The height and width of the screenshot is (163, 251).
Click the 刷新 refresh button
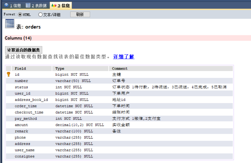coord(80,14)
